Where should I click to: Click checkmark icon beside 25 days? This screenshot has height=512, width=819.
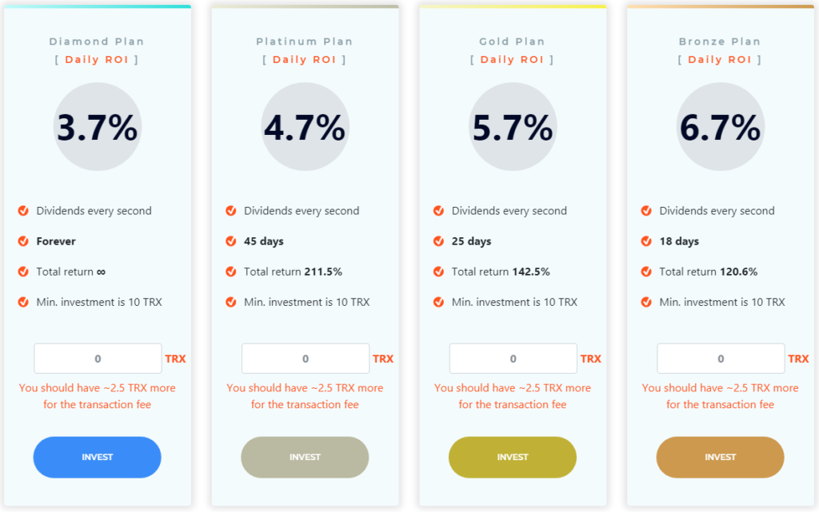439,241
